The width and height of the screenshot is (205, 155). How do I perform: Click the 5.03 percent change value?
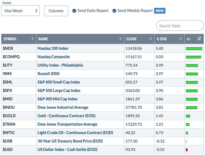(x=160, y=57)
